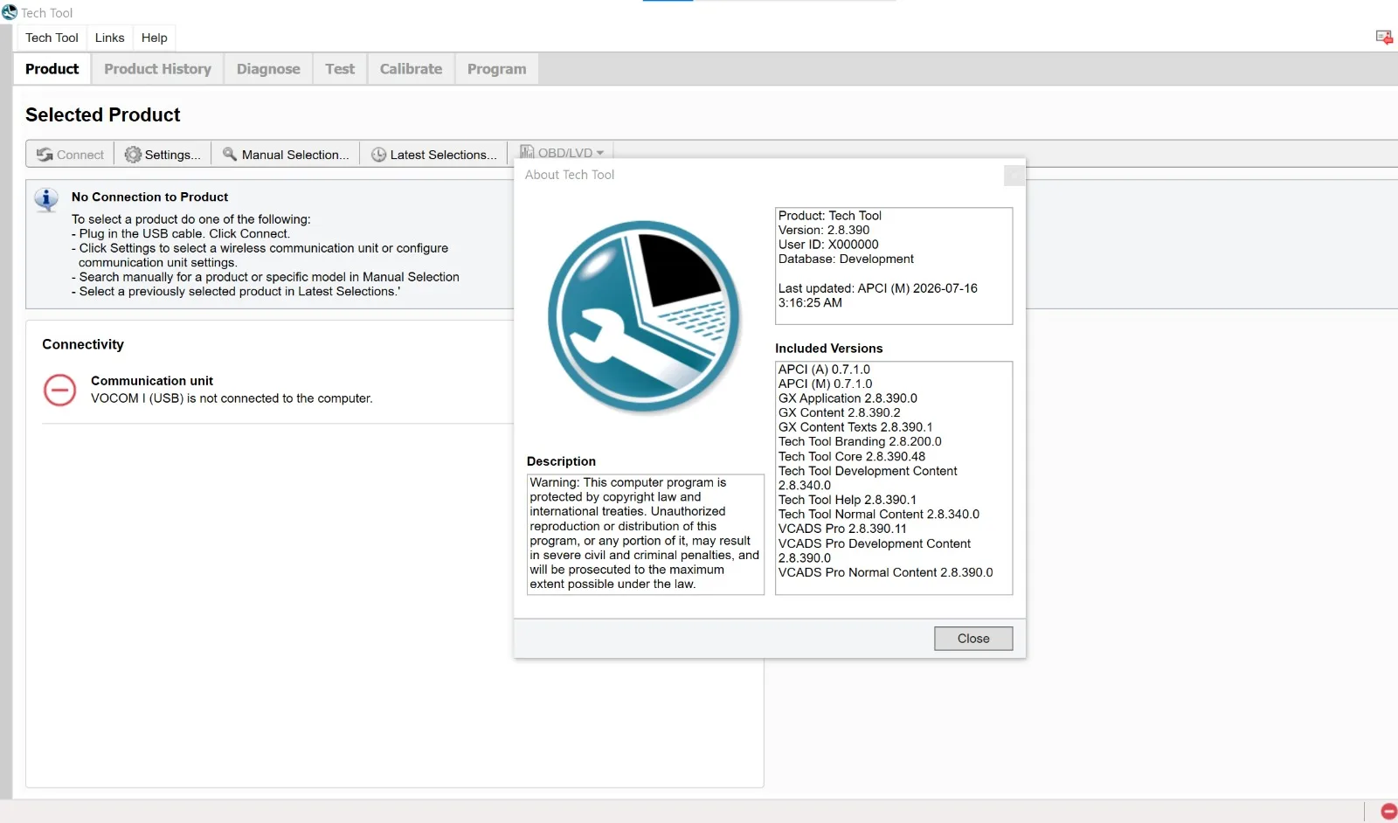Open Manual Selection with the magnifier button
This screenshot has width=1398, height=823.
point(286,155)
